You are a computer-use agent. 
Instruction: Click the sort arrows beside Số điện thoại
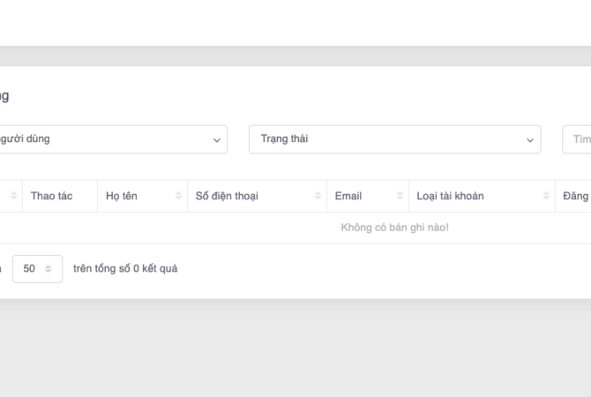318,196
